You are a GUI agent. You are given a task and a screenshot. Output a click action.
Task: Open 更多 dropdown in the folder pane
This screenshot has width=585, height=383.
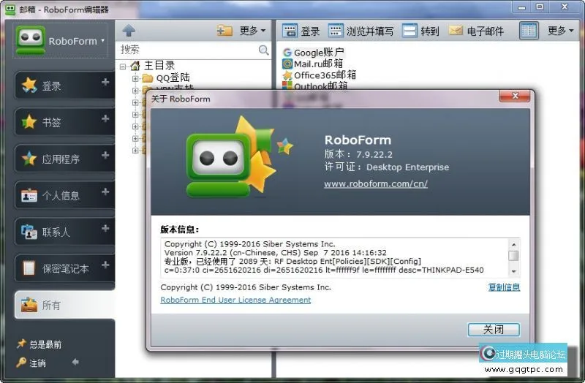[x=252, y=31]
